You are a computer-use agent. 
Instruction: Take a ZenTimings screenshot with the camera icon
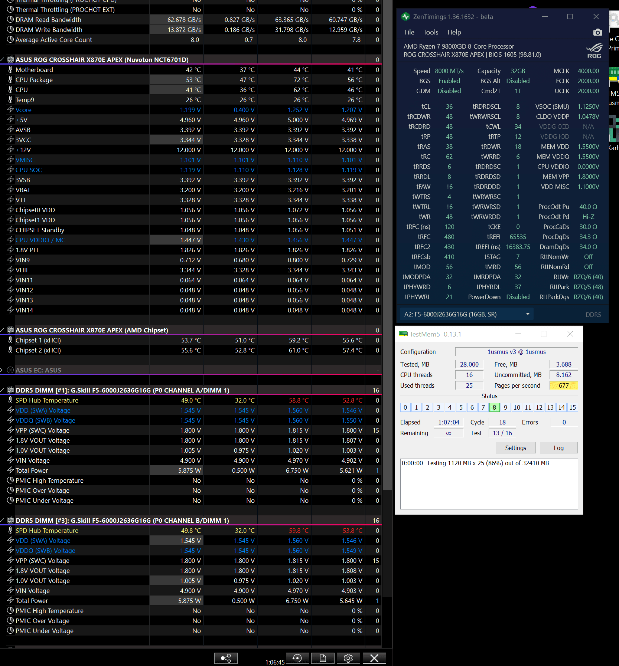pos(597,32)
